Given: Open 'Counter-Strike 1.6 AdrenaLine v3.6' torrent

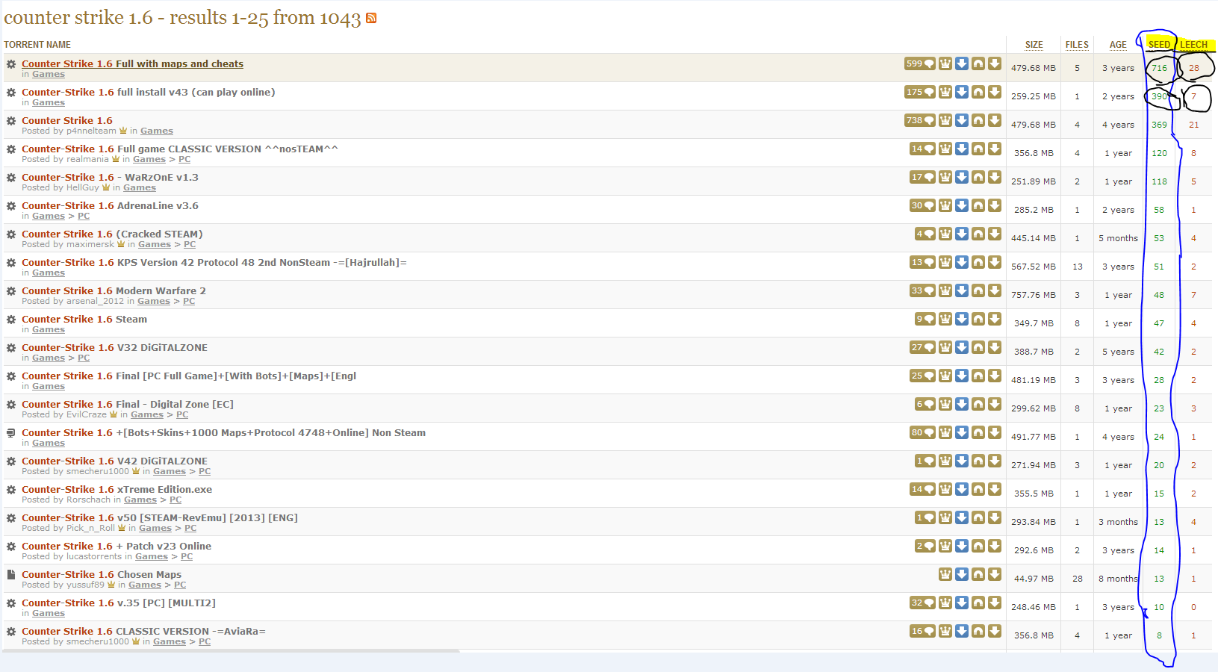Looking at the screenshot, I should (110, 205).
